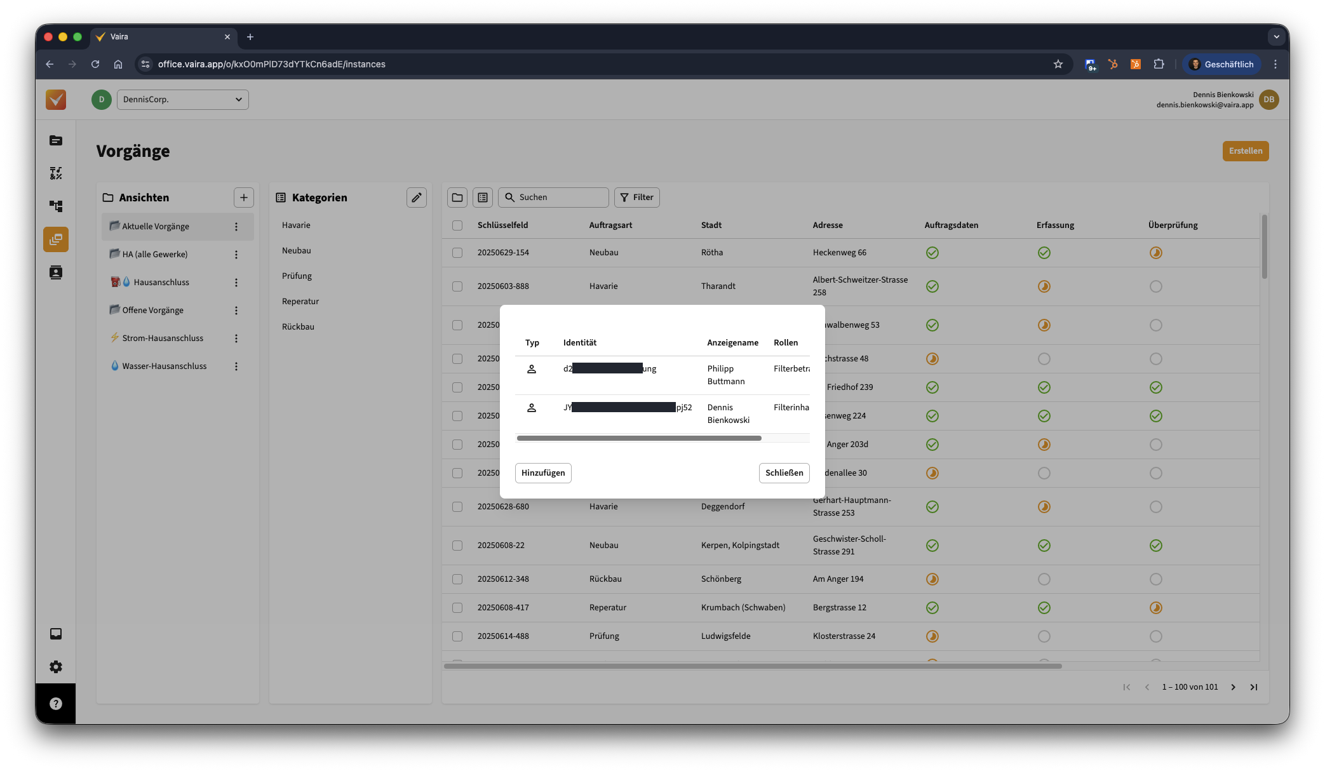Click the help question mark icon
The image size is (1325, 771).
[x=56, y=704]
